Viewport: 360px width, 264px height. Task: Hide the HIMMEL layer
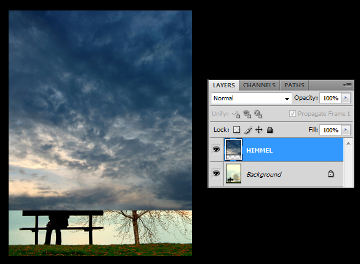click(x=216, y=150)
